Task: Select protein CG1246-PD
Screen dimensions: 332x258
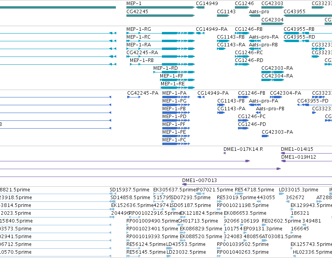Action: 252,124
